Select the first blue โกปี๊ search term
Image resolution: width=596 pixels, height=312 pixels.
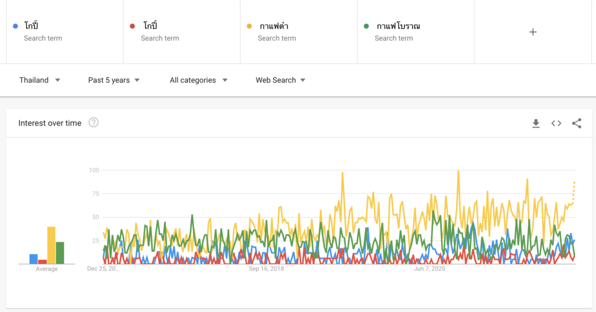(65, 32)
